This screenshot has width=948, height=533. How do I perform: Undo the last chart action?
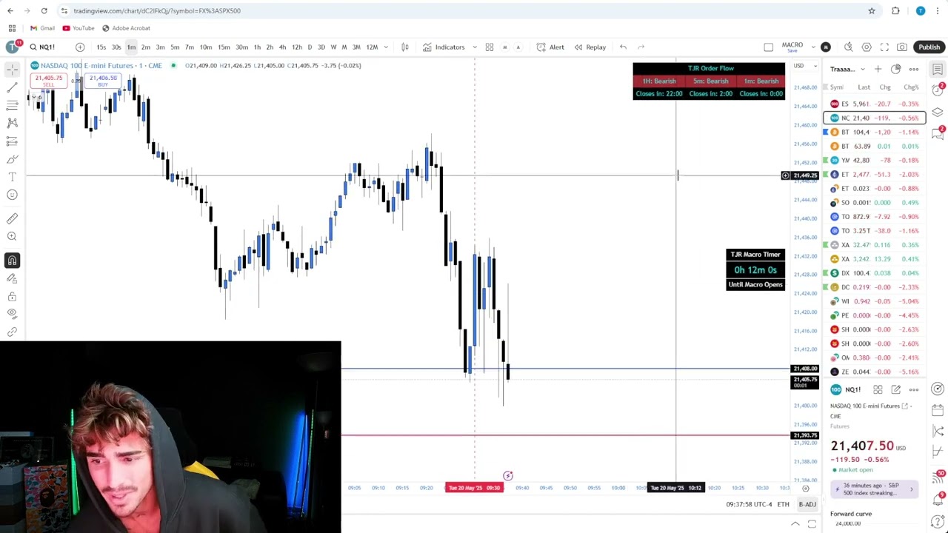[623, 47]
